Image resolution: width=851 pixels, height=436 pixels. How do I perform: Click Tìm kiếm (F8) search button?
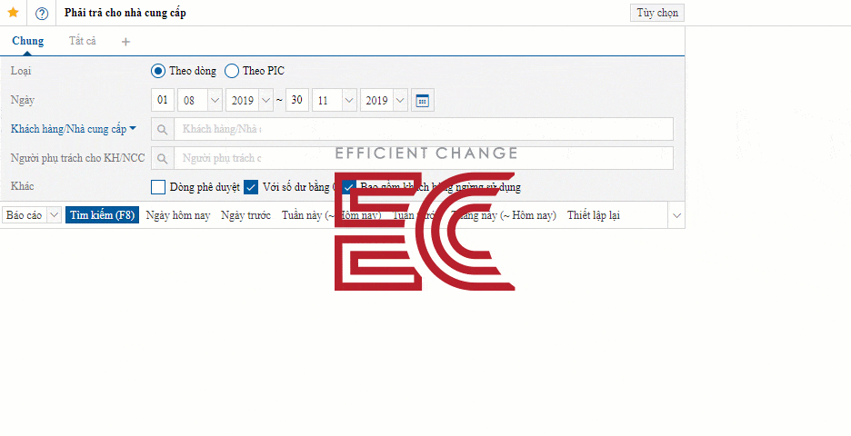(x=103, y=215)
